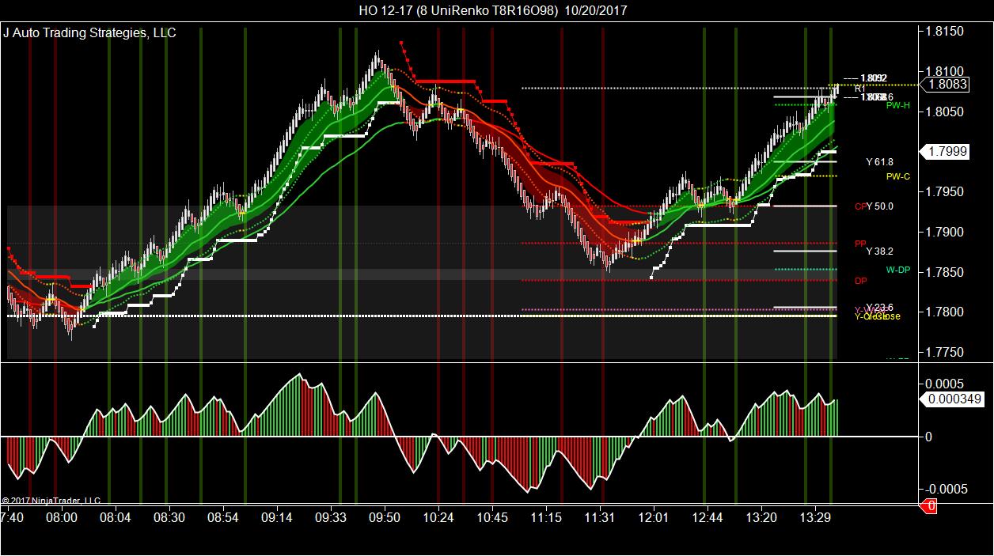
Task: Click the 1.7800 price axis label
Action: (x=946, y=312)
